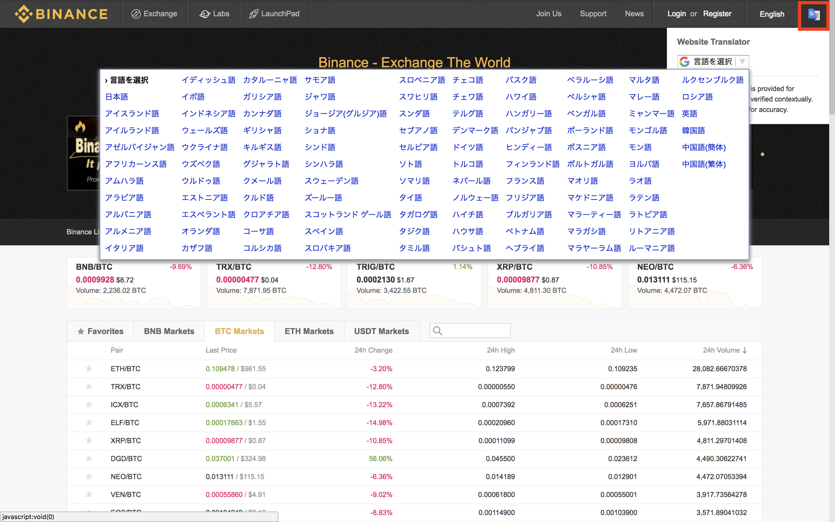Choose オランダ語 from language list

201,231
